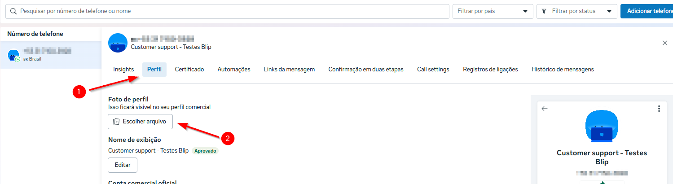Close the phone number details panel
Viewport: 673px width, 184px height.
click(x=665, y=43)
